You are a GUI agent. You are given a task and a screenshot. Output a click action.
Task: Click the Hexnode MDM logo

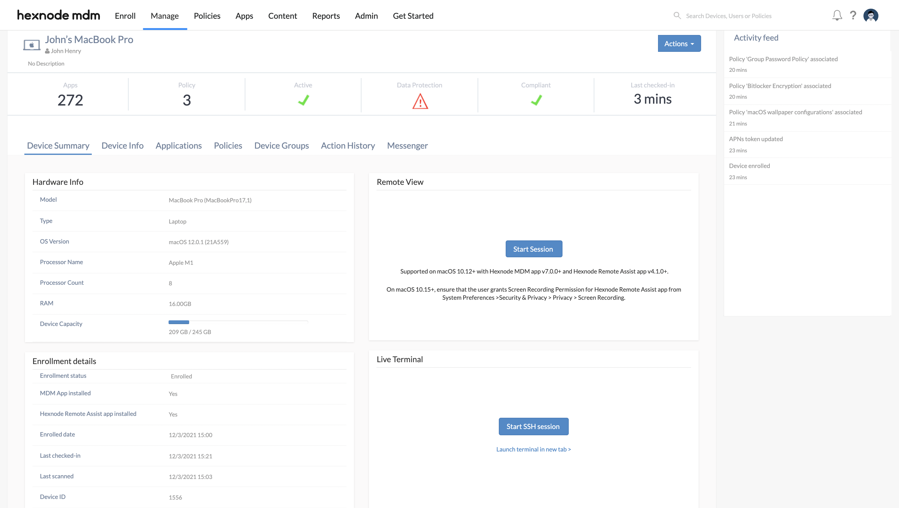tap(59, 15)
